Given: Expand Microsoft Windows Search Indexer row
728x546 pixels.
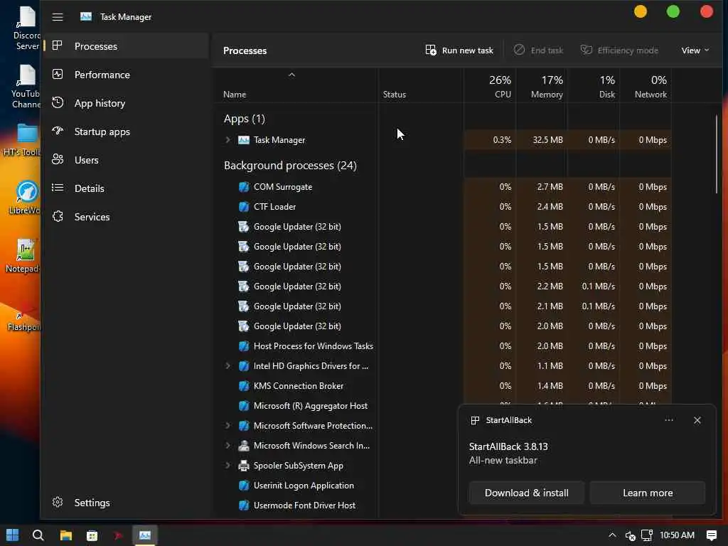Looking at the screenshot, I should pyautogui.click(x=227, y=446).
